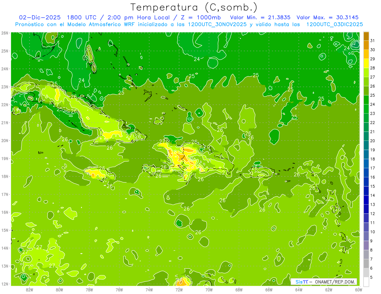
Task: Click the '2:00 pm Hora Local' text
Action: (139, 17)
